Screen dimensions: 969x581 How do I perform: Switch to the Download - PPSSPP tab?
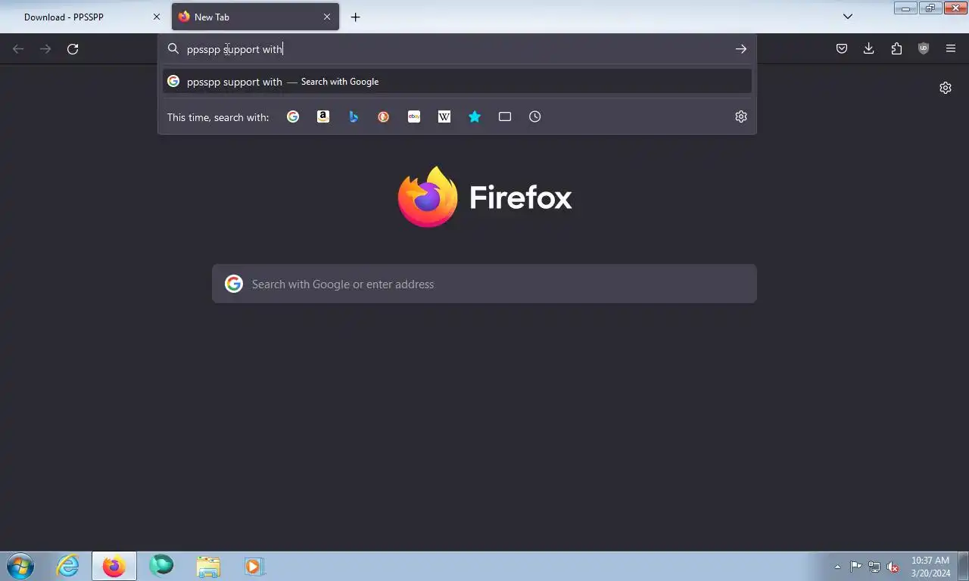pos(86,17)
